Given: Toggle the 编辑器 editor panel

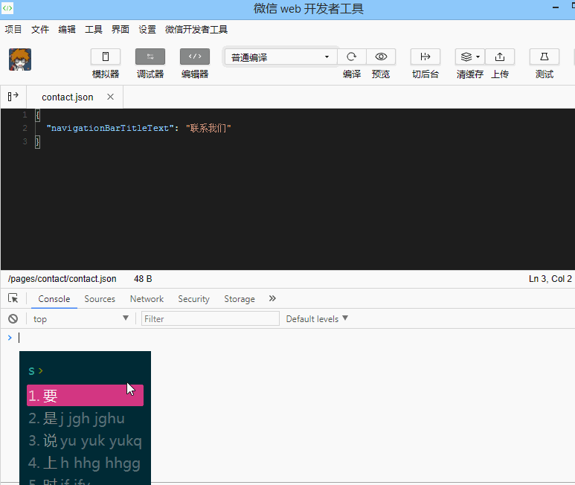Looking at the screenshot, I should tap(195, 57).
